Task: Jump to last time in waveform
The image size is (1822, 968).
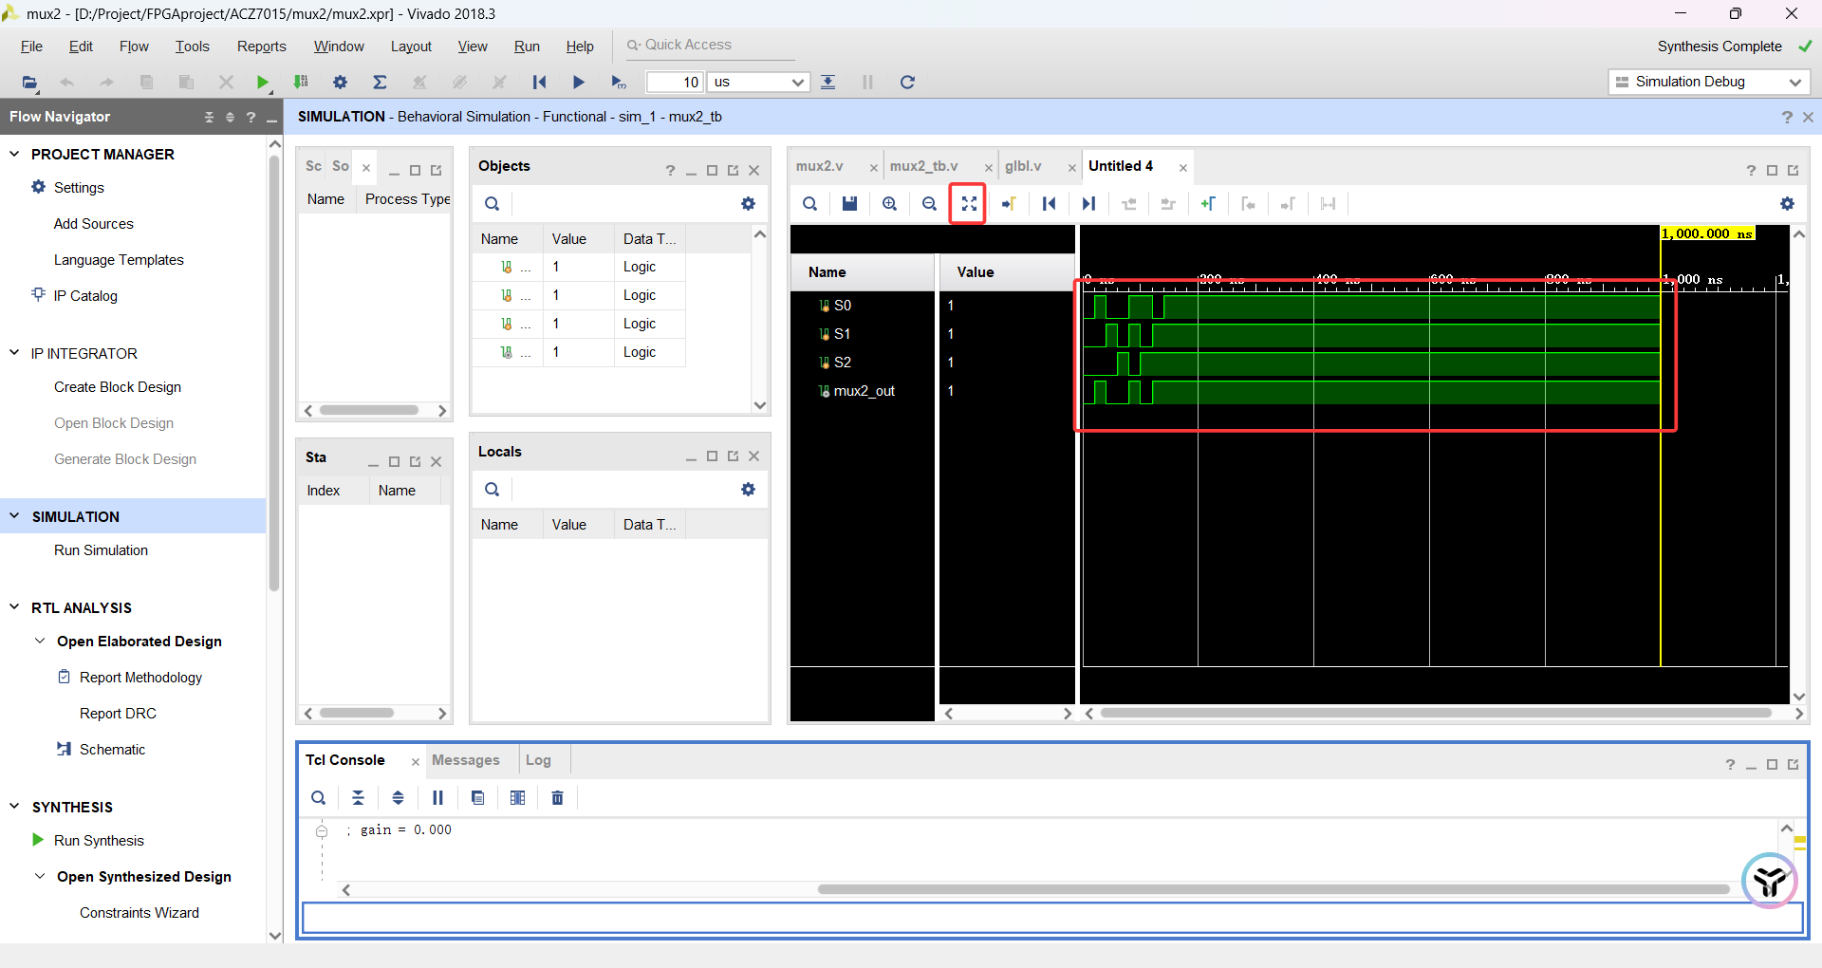Action: pyautogui.click(x=1088, y=203)
